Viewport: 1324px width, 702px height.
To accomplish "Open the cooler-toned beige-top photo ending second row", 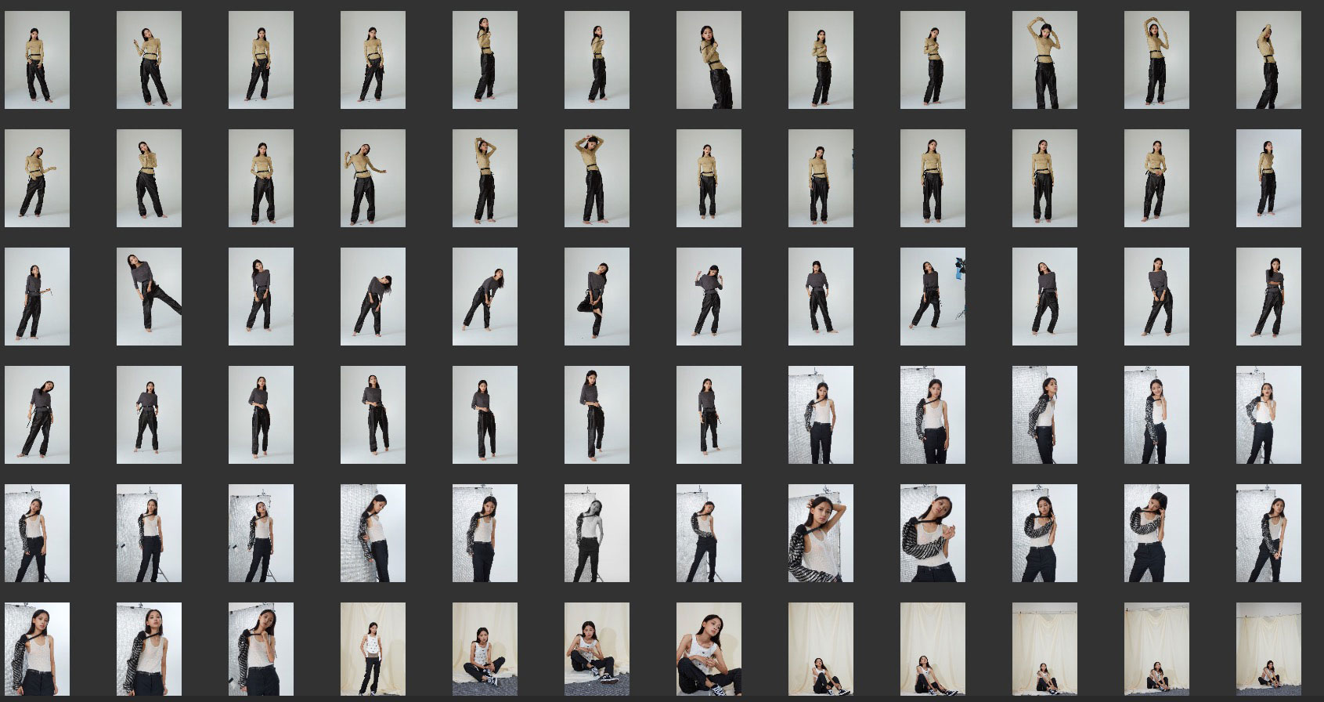I will 1268,178.
